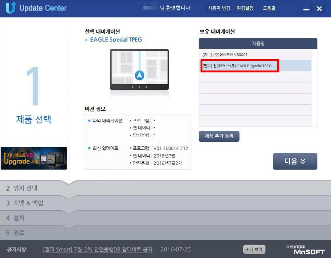Open 도움말 help
The height and width of the screenshot is (258, 331).
(x=269, y=8)
